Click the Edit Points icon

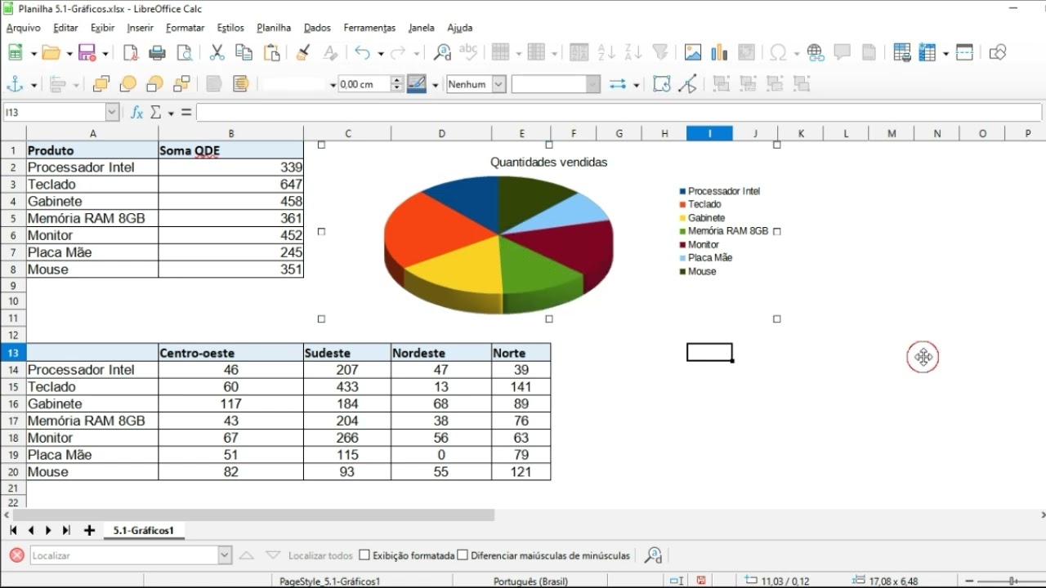coord(688,84)
